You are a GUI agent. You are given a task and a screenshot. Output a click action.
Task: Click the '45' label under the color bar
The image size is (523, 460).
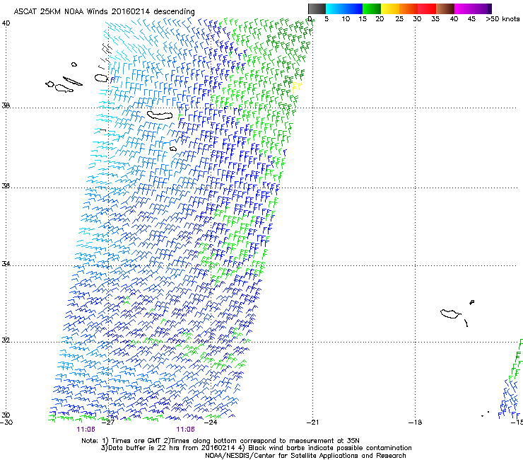tap(471, 19)
